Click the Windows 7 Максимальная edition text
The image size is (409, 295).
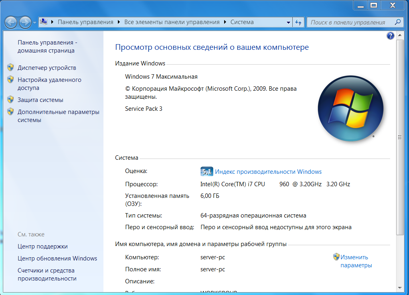point(161,77)
